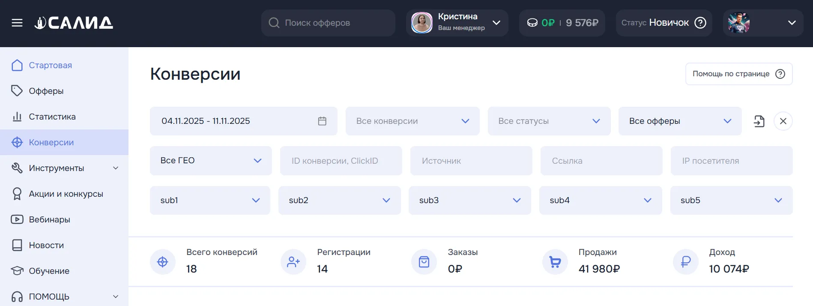Image resolution: width=813 pixels, height=306 pixels.
Task: Click the Продажи cart icon
Action: pyautogui.click(x=555, y=262)
